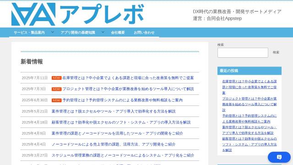Open 予約管理とは article from June 30

click(122, 100)
